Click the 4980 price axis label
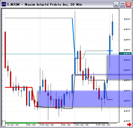This screenshot has height=128, width=133. tap(127, 29)
